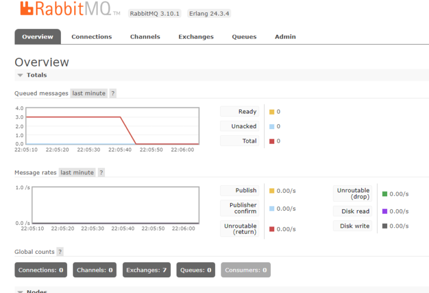The width and height of the screenshot is (429, 293).
Task: Click the 0.00/s Publish rate value
Action: coord(286,191)
